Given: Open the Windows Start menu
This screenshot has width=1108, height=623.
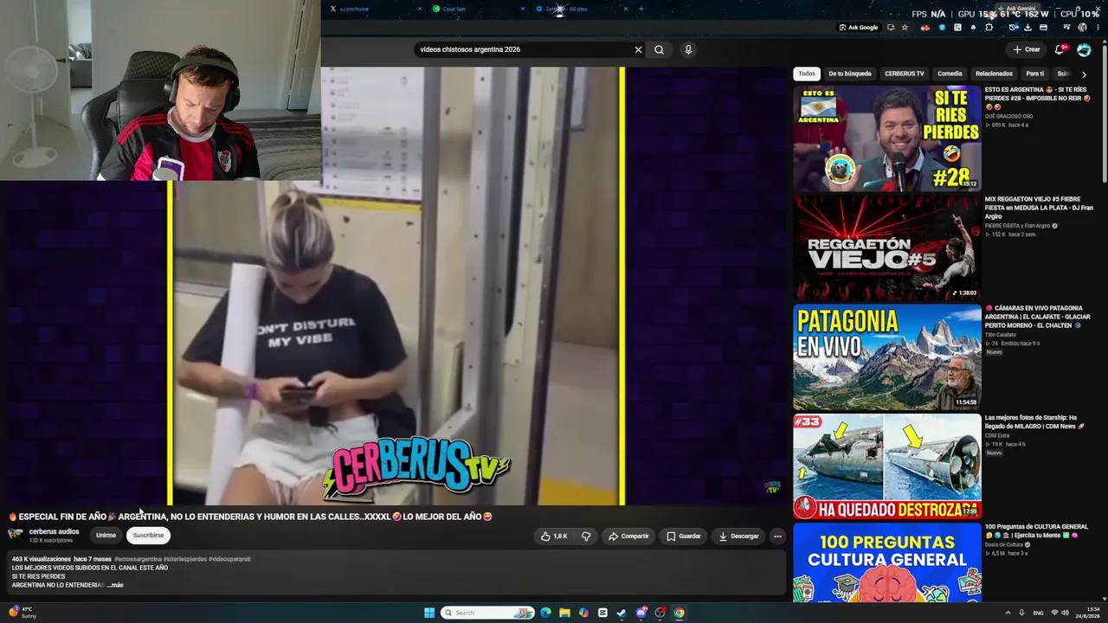Looking at the screenshot, I should coord(429,613).
